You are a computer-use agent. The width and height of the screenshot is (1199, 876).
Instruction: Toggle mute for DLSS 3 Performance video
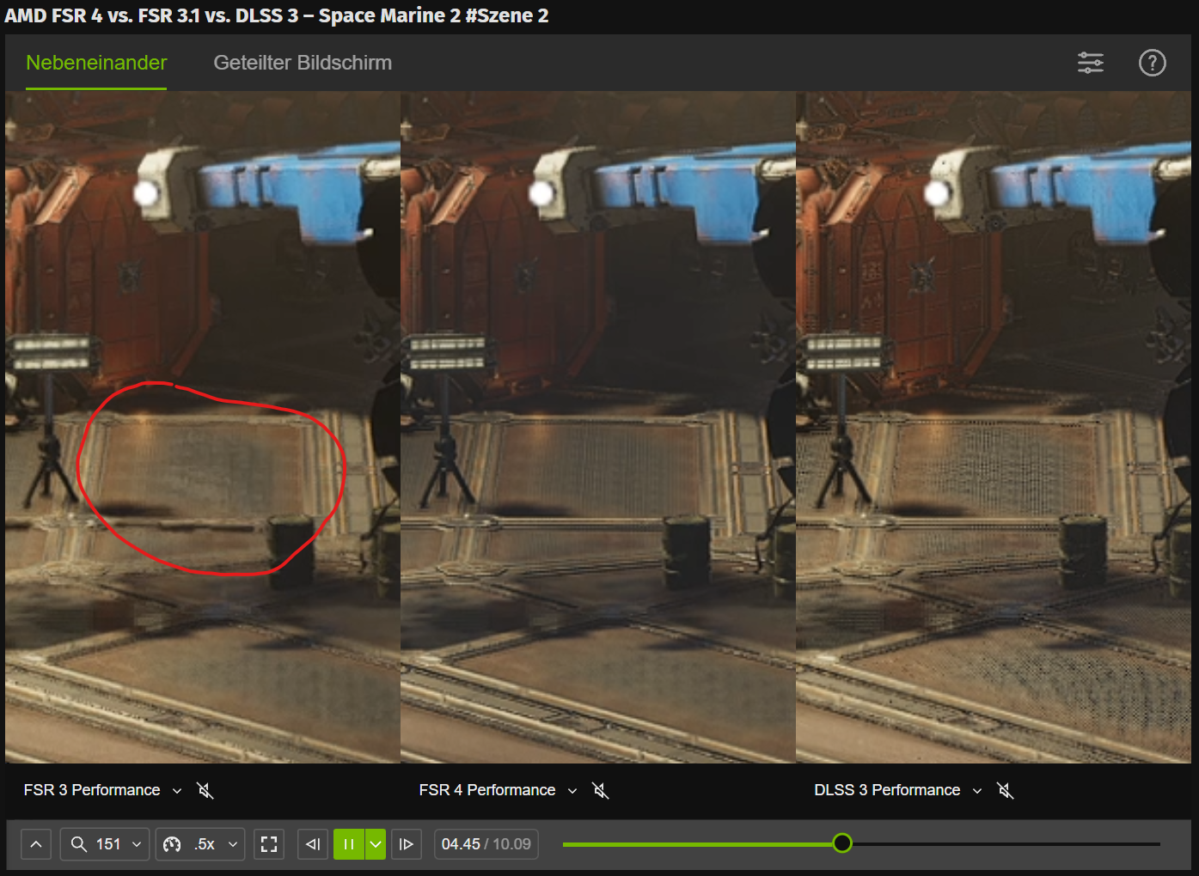pyautogui.click(x=1006, y=790)
